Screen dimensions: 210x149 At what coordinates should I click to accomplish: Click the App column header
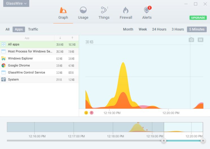coord(27,38)
